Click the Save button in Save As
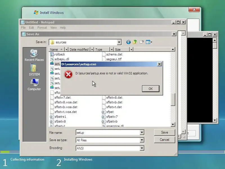The image size is (225, 169). tap(165, 132)
